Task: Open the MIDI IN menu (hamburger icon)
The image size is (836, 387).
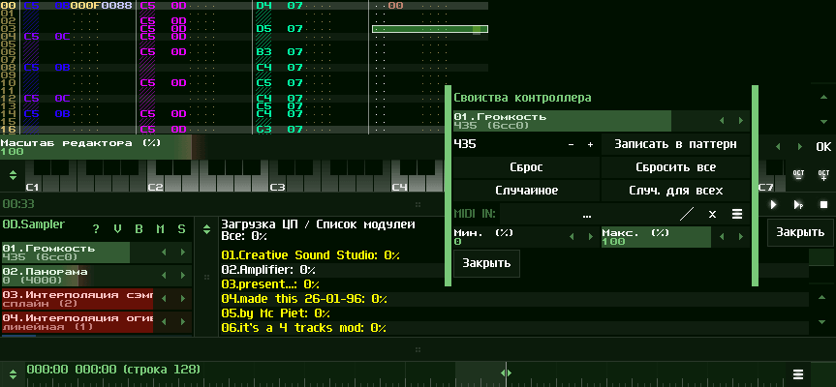Action: tap(737, 214)
